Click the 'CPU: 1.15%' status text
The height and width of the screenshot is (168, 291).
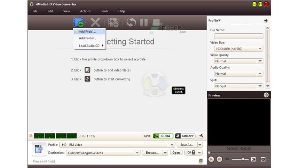(x=87, y=136)
